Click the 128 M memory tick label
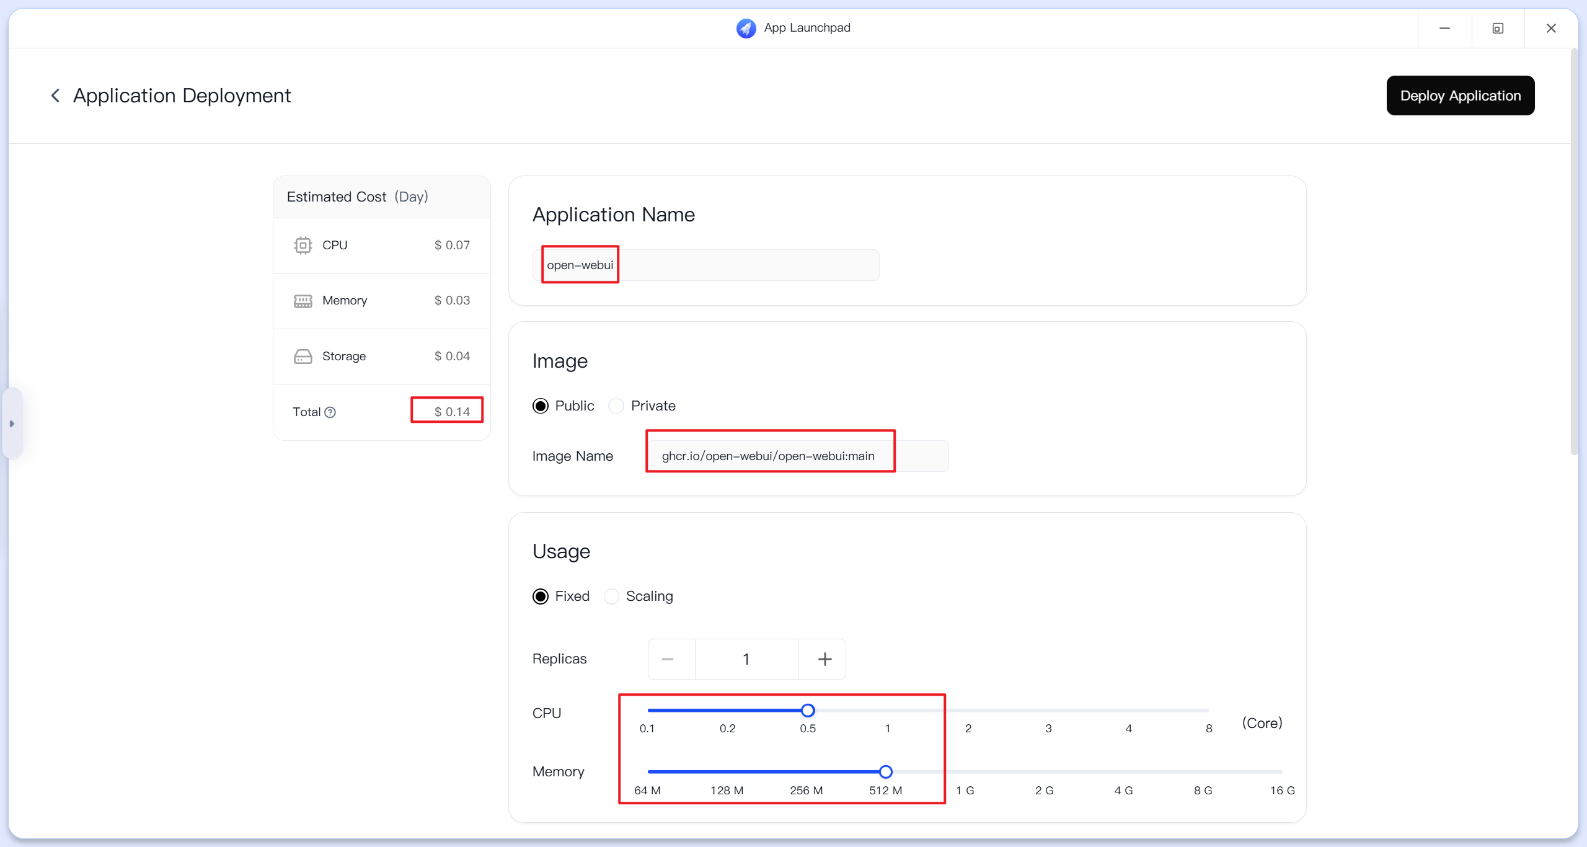The image size is (1587, 847). [727, 791]
